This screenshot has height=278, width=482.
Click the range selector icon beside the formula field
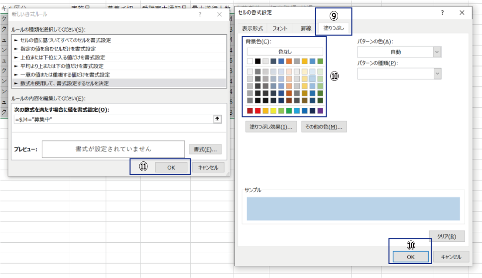[x=217, y=119]
